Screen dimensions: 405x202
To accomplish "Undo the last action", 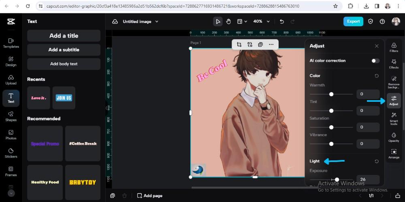I will [x=282, y=22].
